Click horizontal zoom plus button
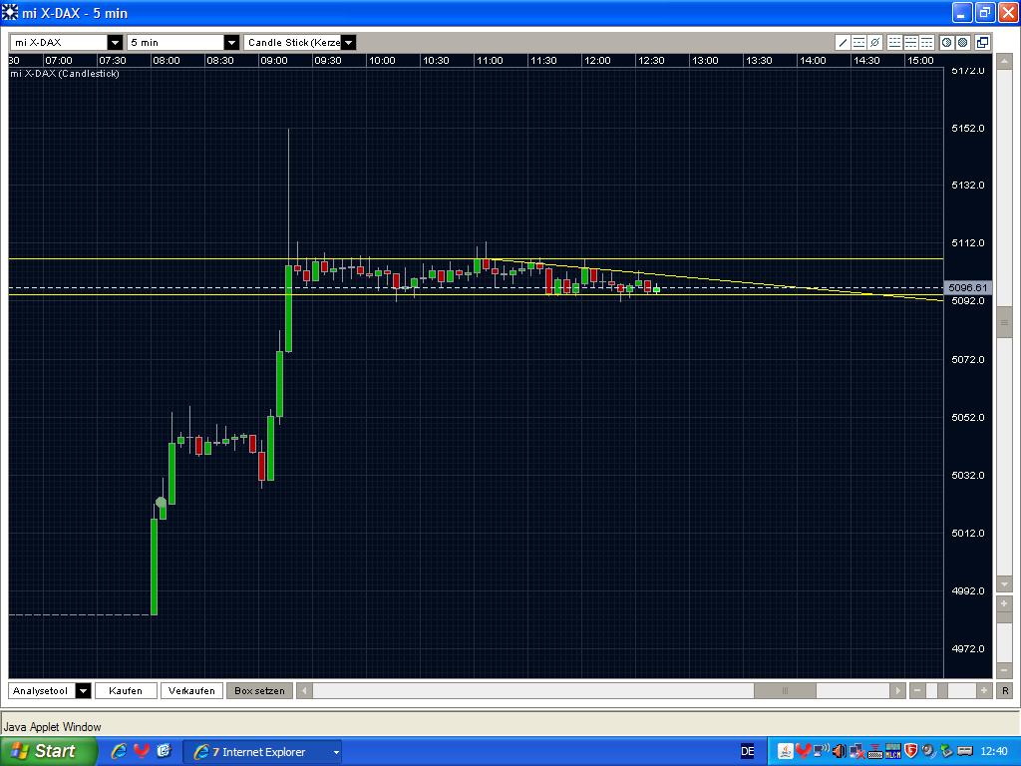1021x766 pixels. 984,690
